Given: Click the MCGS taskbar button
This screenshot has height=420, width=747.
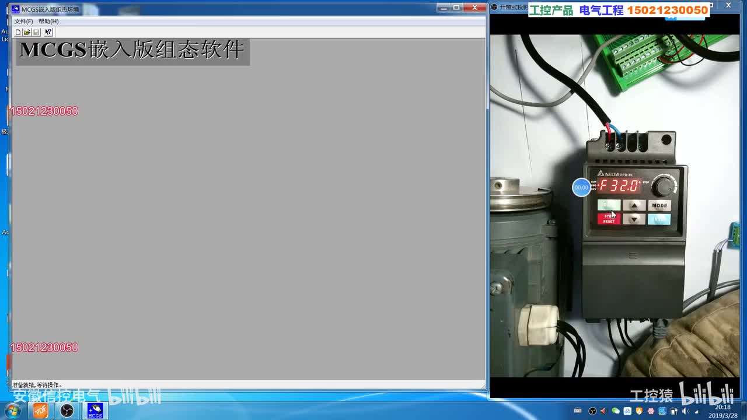Looking at the screenshot, I should [95, 411].
